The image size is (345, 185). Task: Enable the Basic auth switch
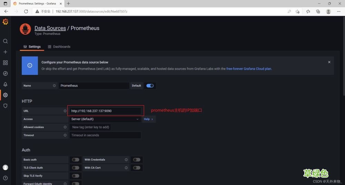[x=76, y=160]
